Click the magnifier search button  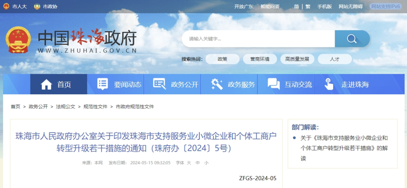[x=352, y=39]
